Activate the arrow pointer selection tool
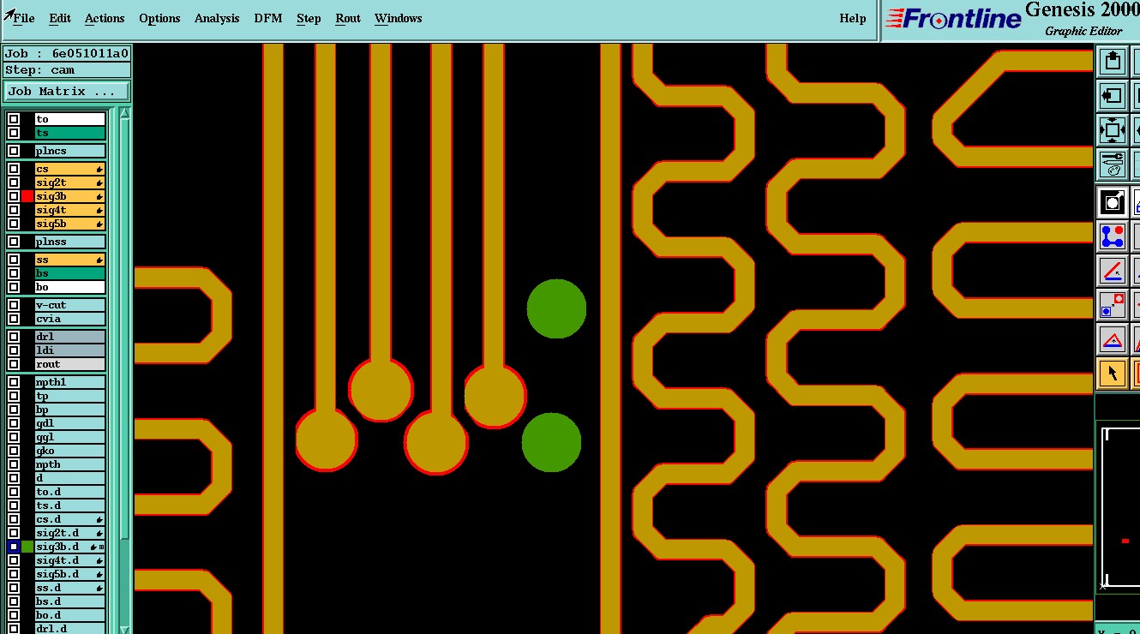Screen dimensions: 1140x634 coord(1112,374)
